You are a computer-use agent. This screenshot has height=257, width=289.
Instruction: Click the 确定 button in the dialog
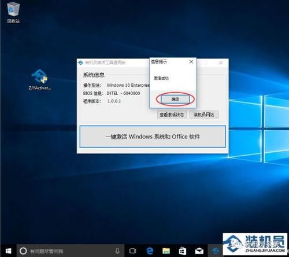175,99
